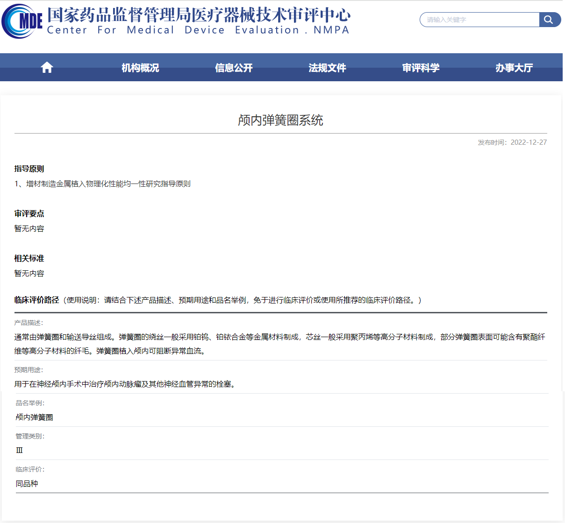Open the 机构概况 navigation menu

click(x=140, y=68)
